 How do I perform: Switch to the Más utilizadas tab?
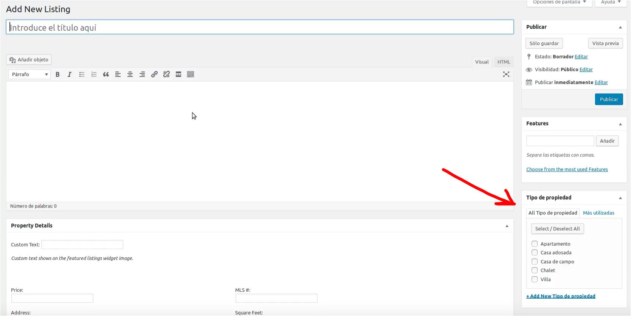598,213
